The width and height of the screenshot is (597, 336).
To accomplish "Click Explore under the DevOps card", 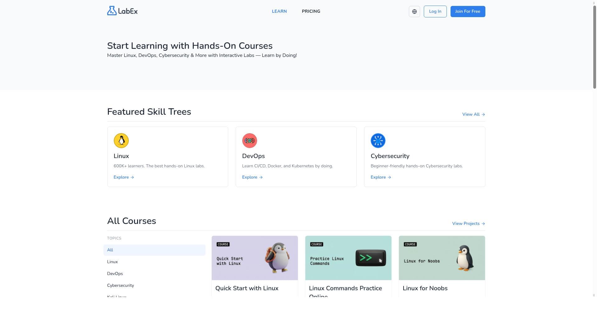I will coord(252,177).
